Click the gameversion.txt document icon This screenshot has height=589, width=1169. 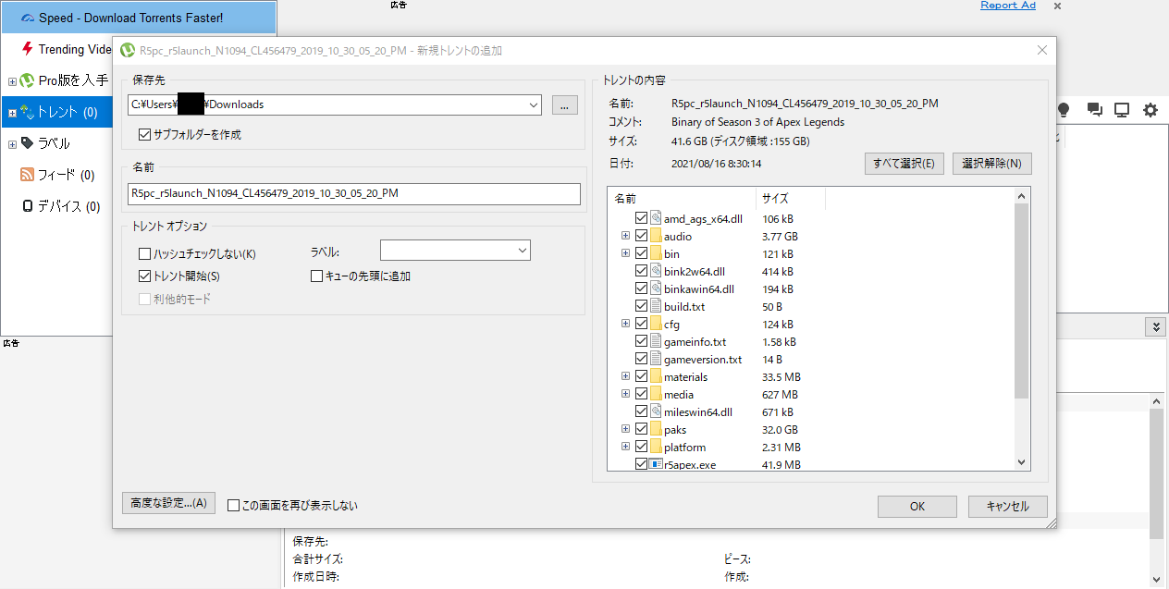click(x=656, y=359)
